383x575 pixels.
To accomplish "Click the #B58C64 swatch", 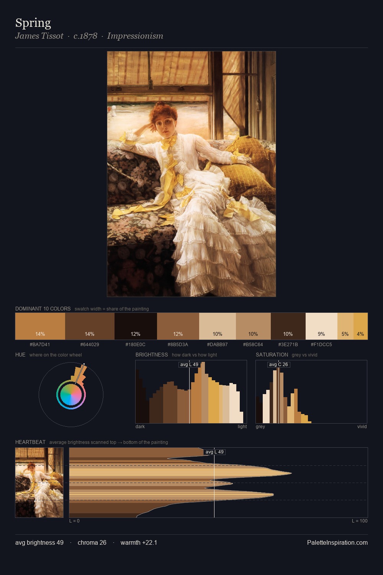I will 253,326.
